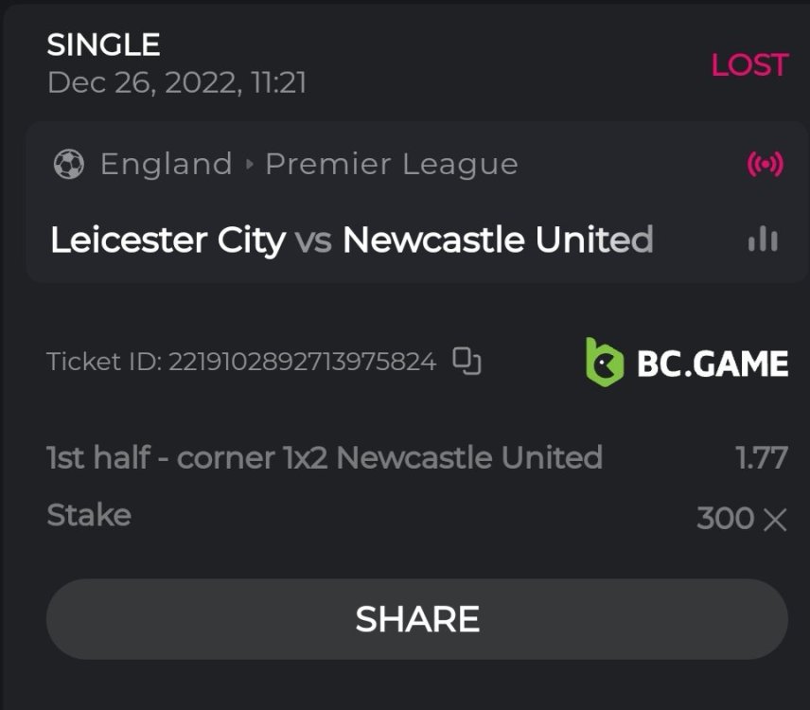Select the Leicester City team name
810x710 pixels.
[167, 240]
